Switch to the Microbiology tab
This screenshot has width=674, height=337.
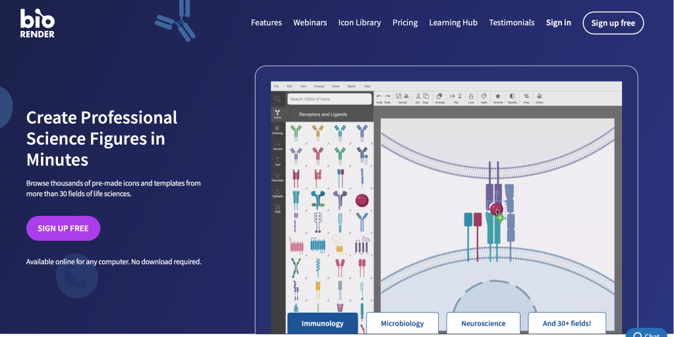point(402,323)
